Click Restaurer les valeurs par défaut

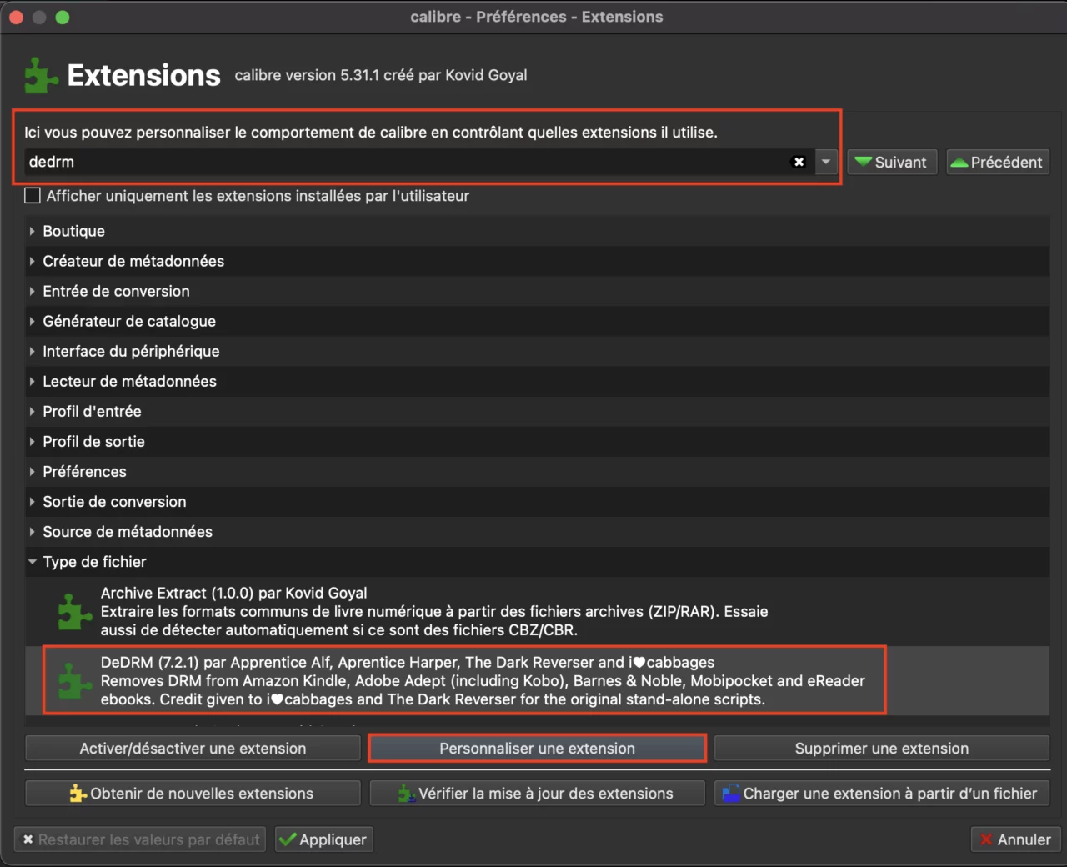click(140, 839)
